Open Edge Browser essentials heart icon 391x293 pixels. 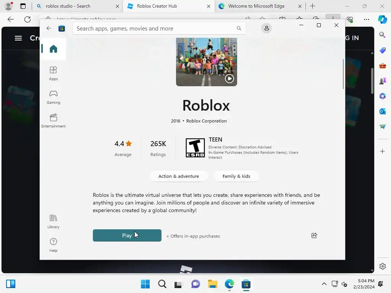point(350,19)
